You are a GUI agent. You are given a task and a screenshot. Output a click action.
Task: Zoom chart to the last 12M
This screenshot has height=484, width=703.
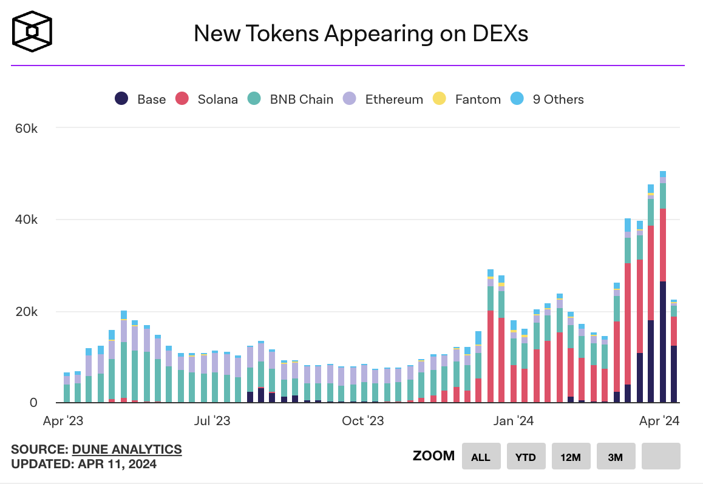[x=571, y=456]
